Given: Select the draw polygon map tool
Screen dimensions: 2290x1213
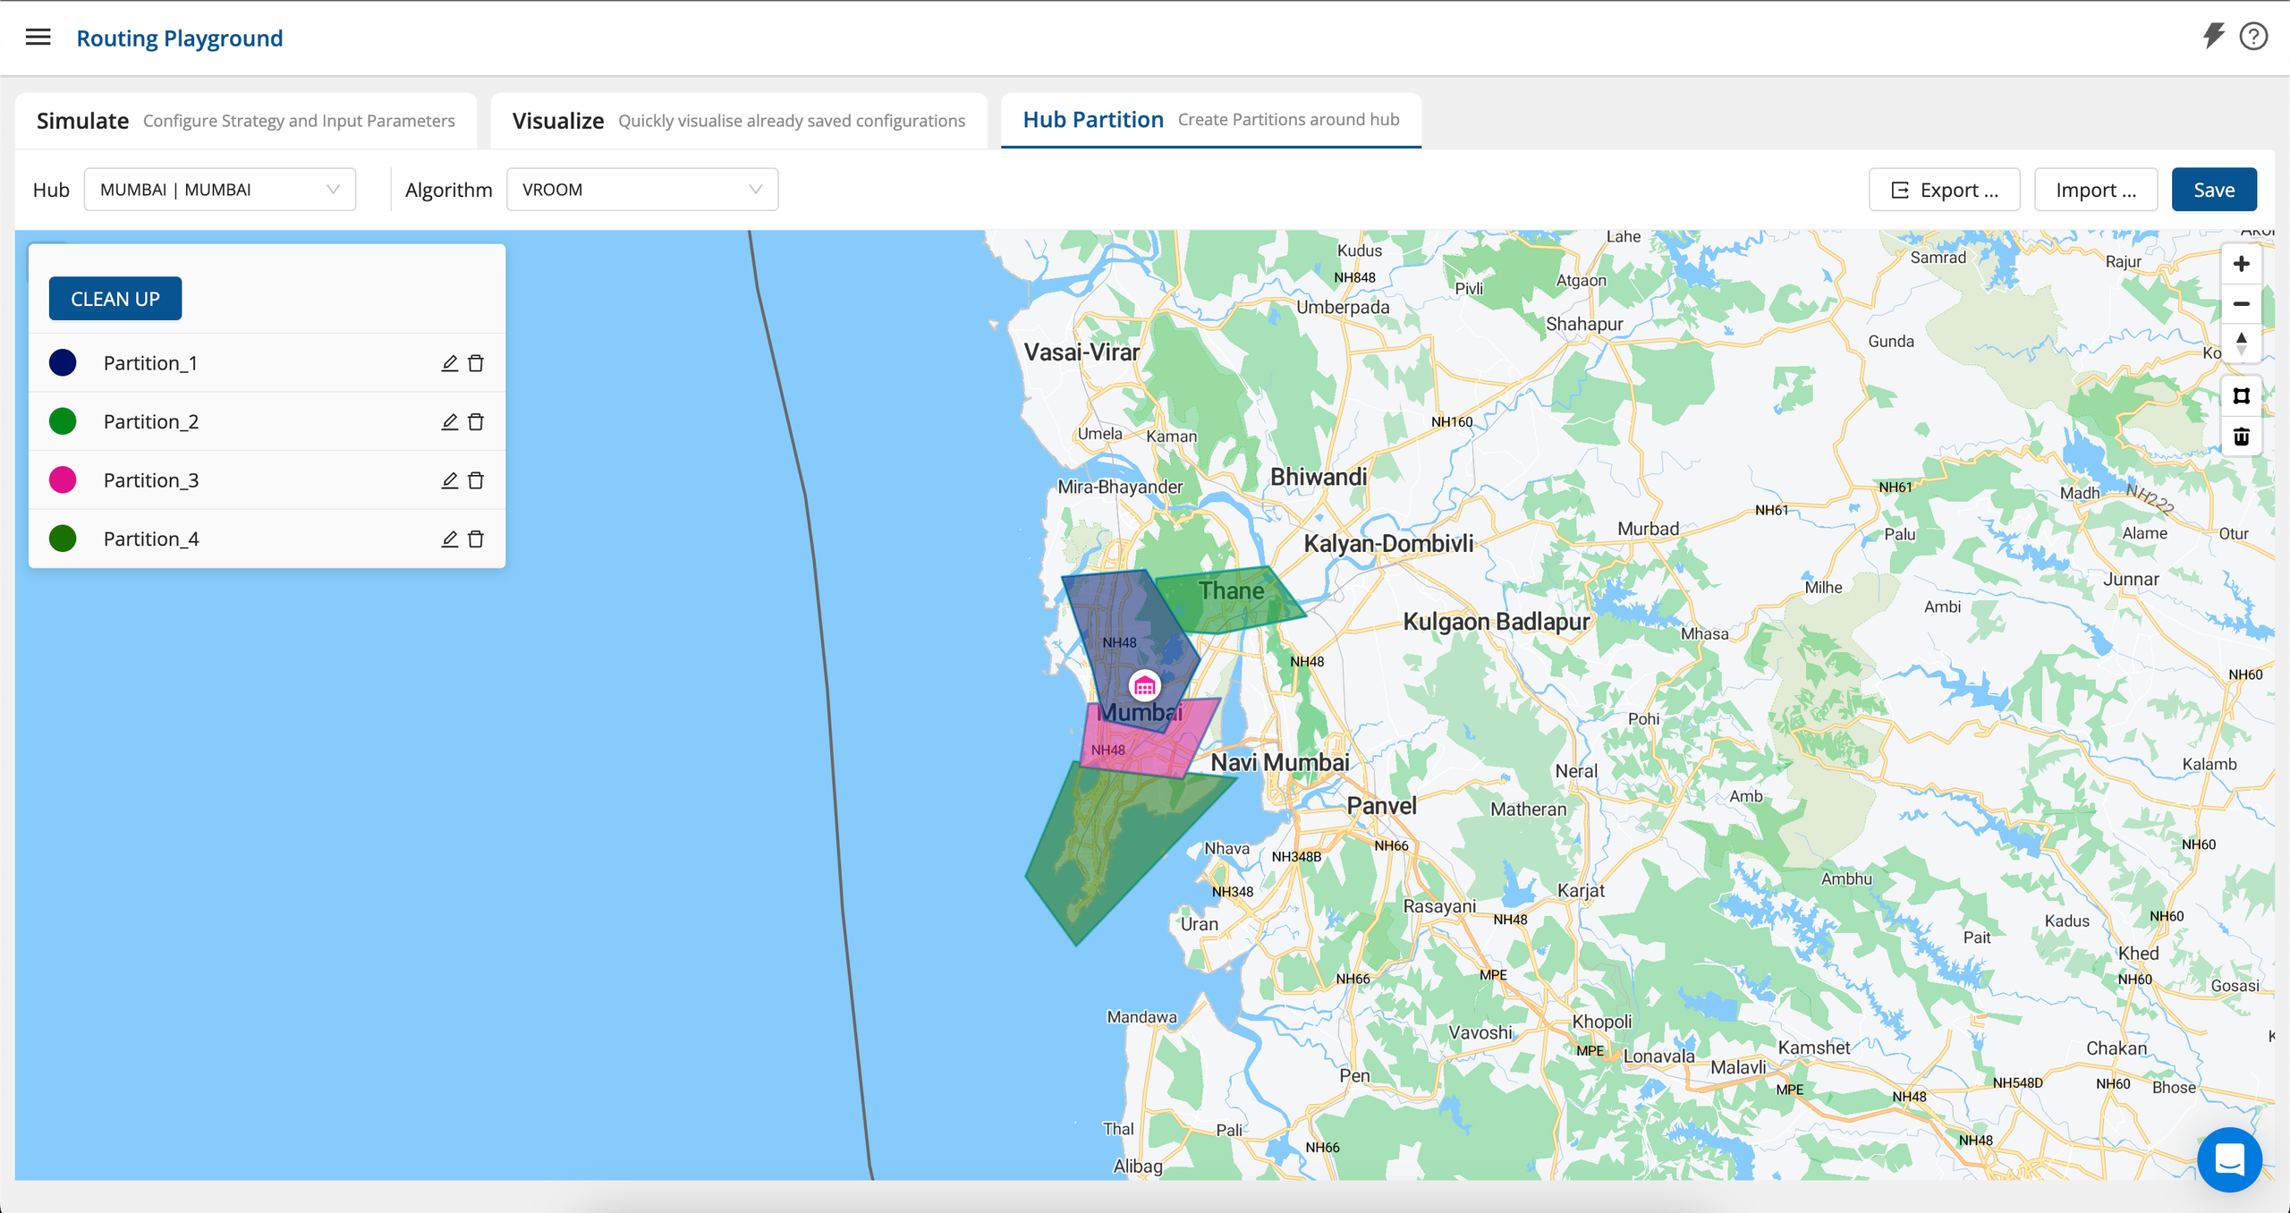Looking at the screenshot, I should (x=2241, y=396).
